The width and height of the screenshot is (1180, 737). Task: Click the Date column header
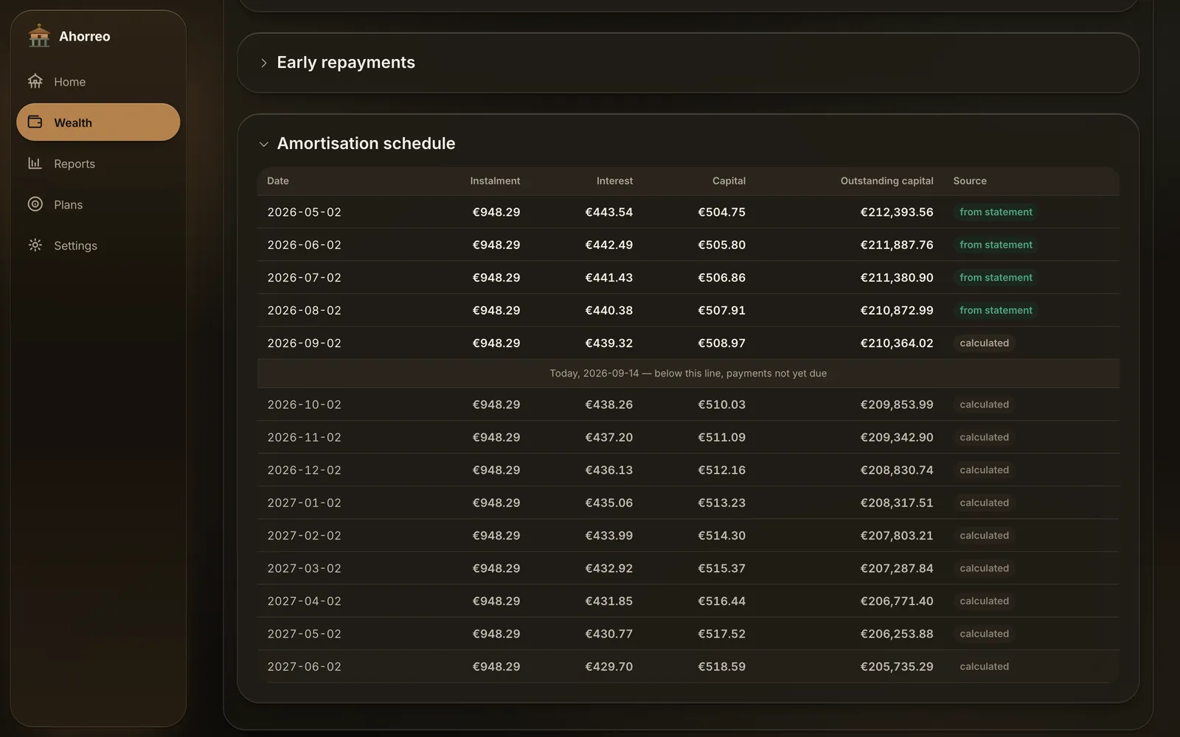click(x=278, y=181)
